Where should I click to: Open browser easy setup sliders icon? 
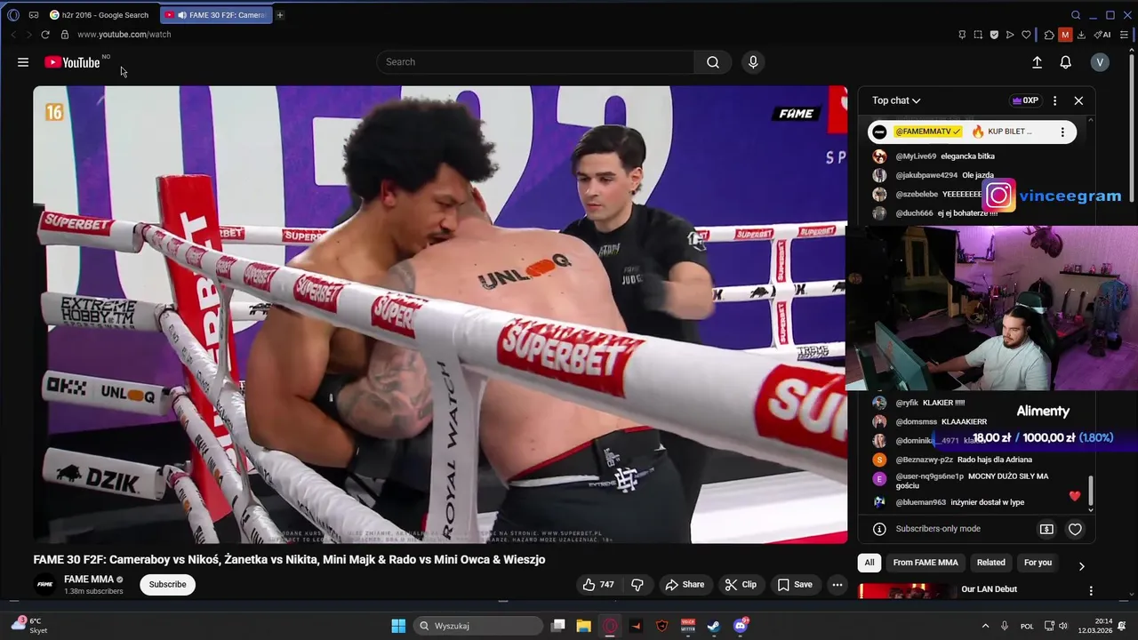pyautogui.click(x=1125, y=35)
